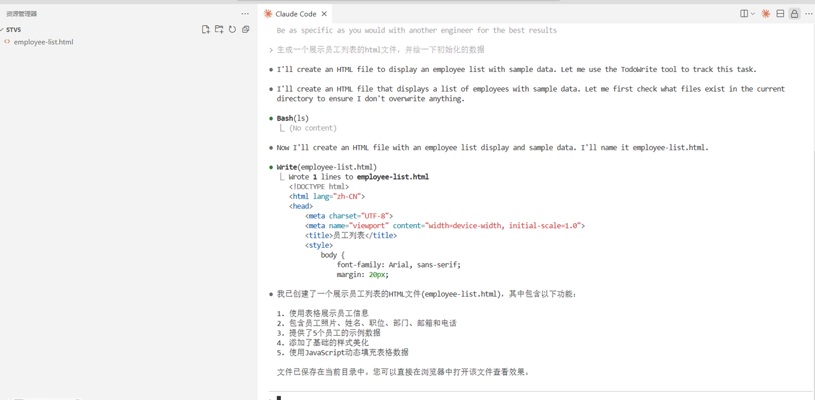This screenshot has height=400, width=815.
Task: Toggle the editor group lock
Action: pos(794,13)
